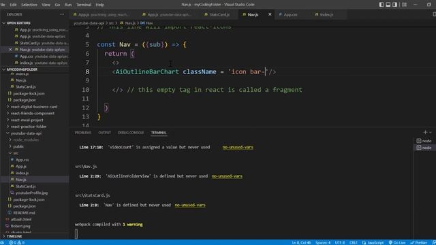Open the View menu
The image size is (436, 245).
(46, 5)
